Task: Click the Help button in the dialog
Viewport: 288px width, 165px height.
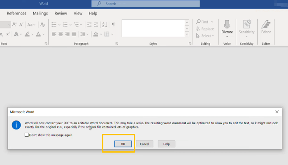Action: click(166, 144)
